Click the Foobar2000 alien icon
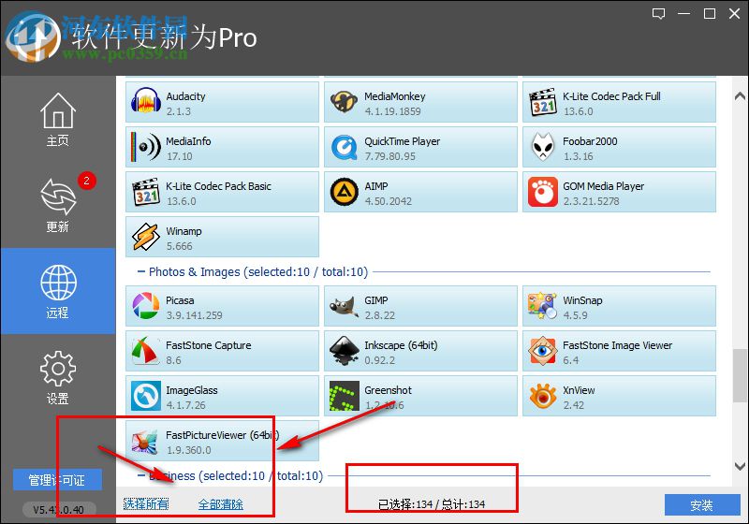Screen dimensions: 749x524 click(x=543, y=147)
